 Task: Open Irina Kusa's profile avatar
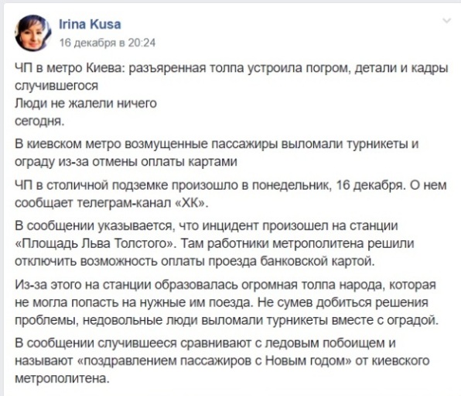33,33
